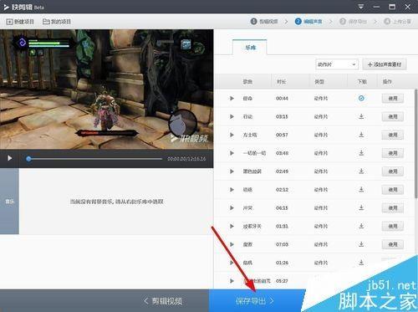Image resolution: width=418 pixels, height=312 pixels.
Task: Open the 动作片 genre dropdown
Action: (x=337, y=64)
